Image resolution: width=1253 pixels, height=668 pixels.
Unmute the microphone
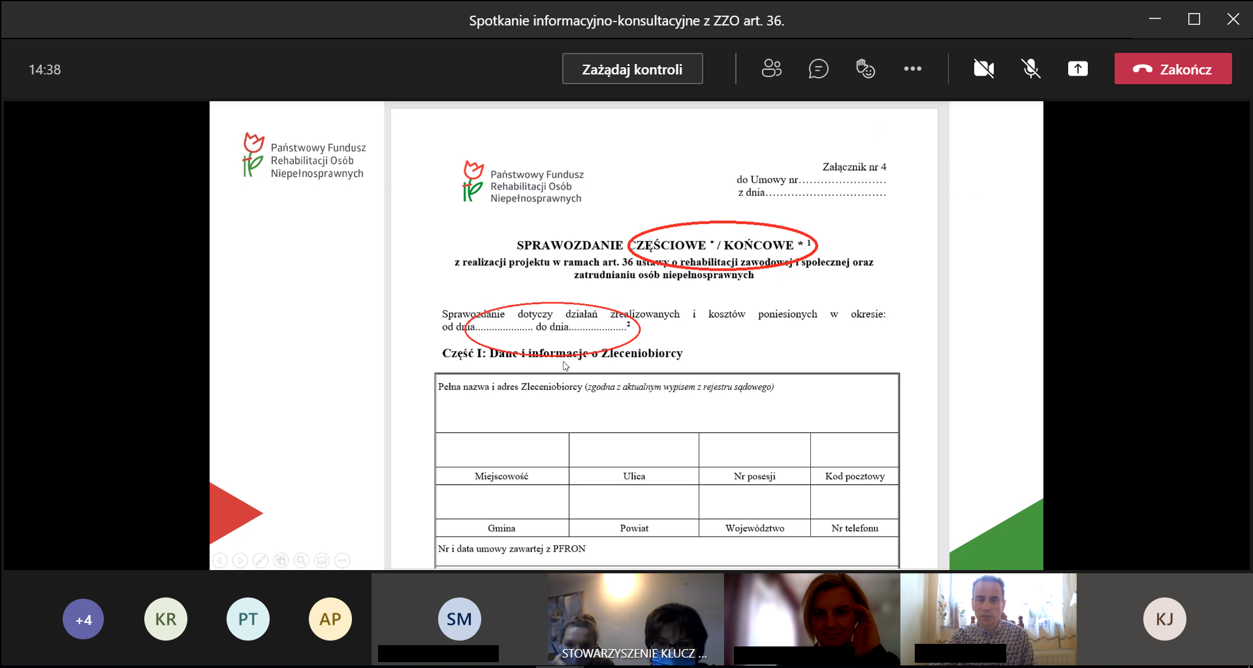1030,69
